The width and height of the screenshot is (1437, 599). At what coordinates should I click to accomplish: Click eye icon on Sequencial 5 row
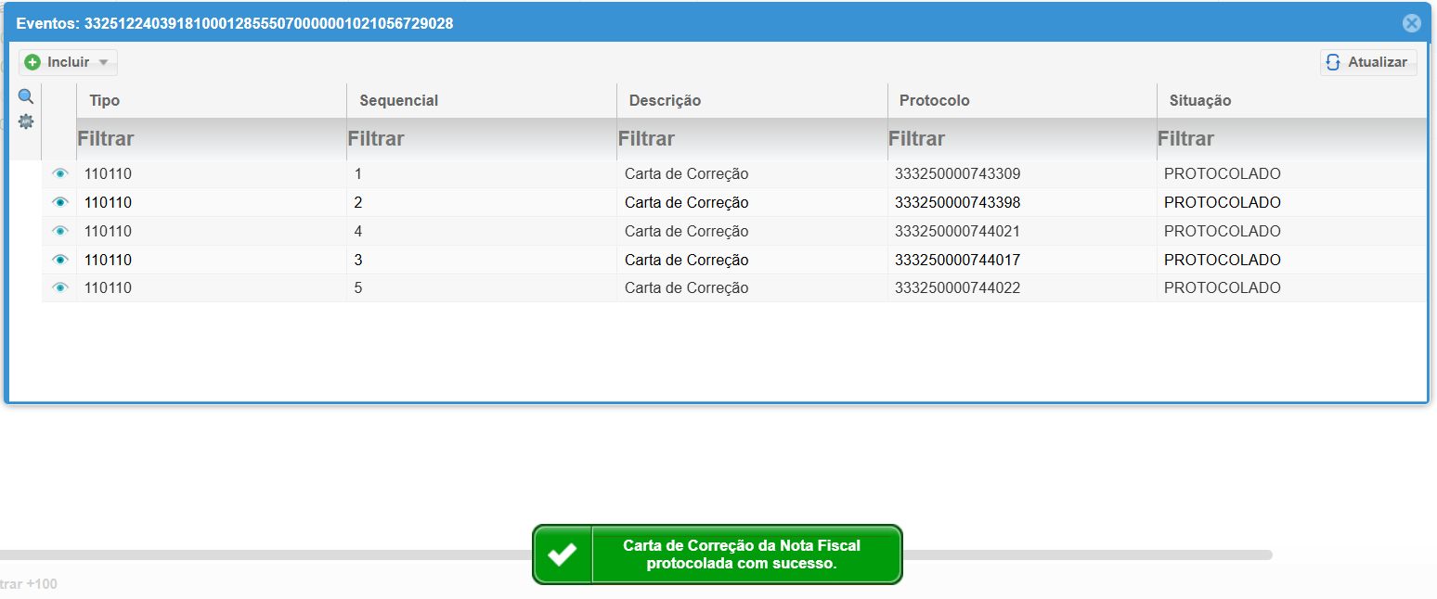(x=60, y=288)
